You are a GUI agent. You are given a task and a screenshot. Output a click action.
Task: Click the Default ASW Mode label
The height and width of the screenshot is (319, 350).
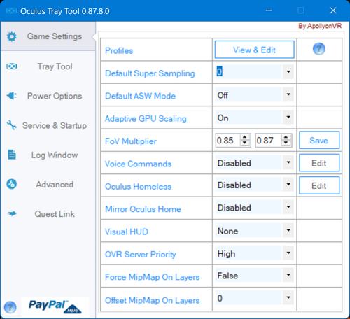tap(140, 96)
